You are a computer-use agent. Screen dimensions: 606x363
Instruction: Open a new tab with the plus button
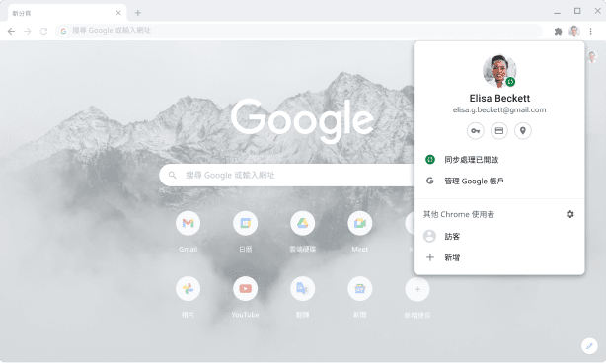(138, 13)
